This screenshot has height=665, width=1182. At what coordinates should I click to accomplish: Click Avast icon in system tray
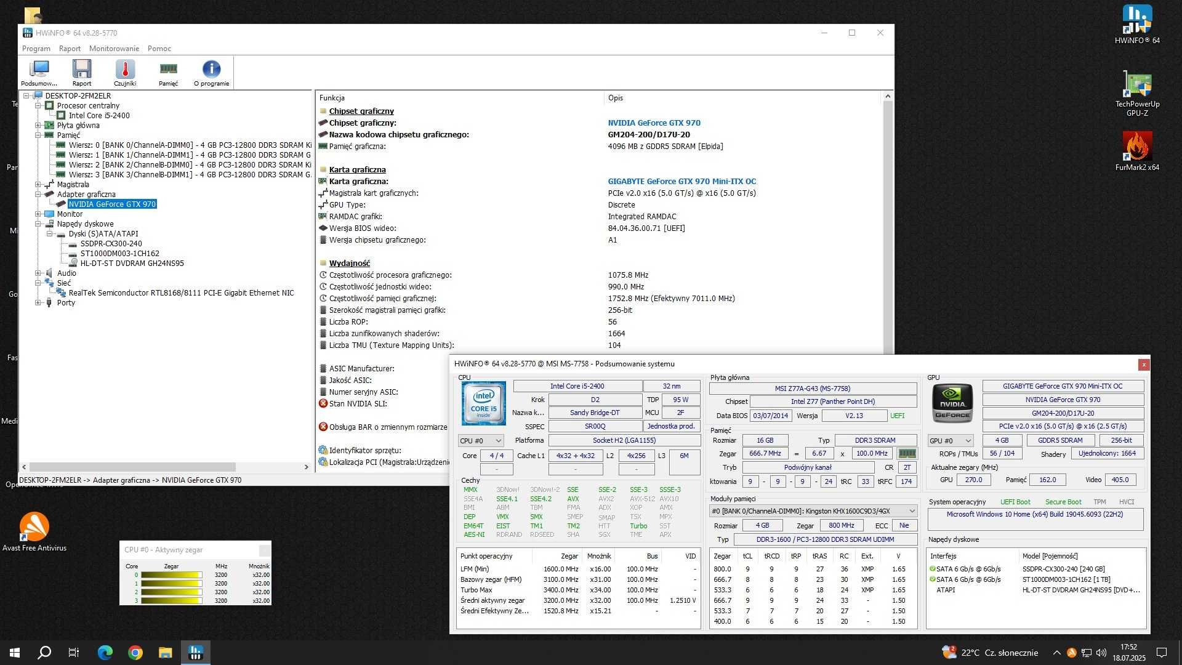pos(1072,653)
